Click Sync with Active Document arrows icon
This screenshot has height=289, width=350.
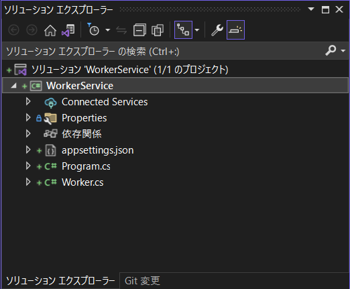click(x=121, y=30)
